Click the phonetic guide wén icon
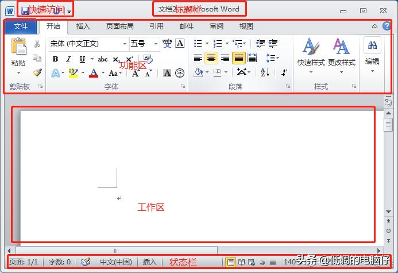 click(x=167, y=43)
